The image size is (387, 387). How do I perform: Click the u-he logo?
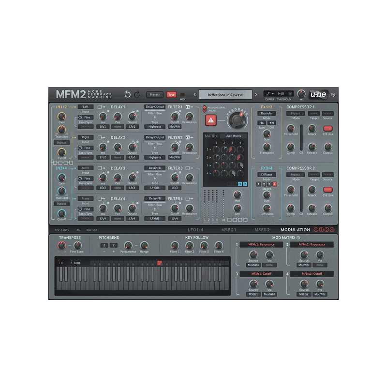[318, 94]
